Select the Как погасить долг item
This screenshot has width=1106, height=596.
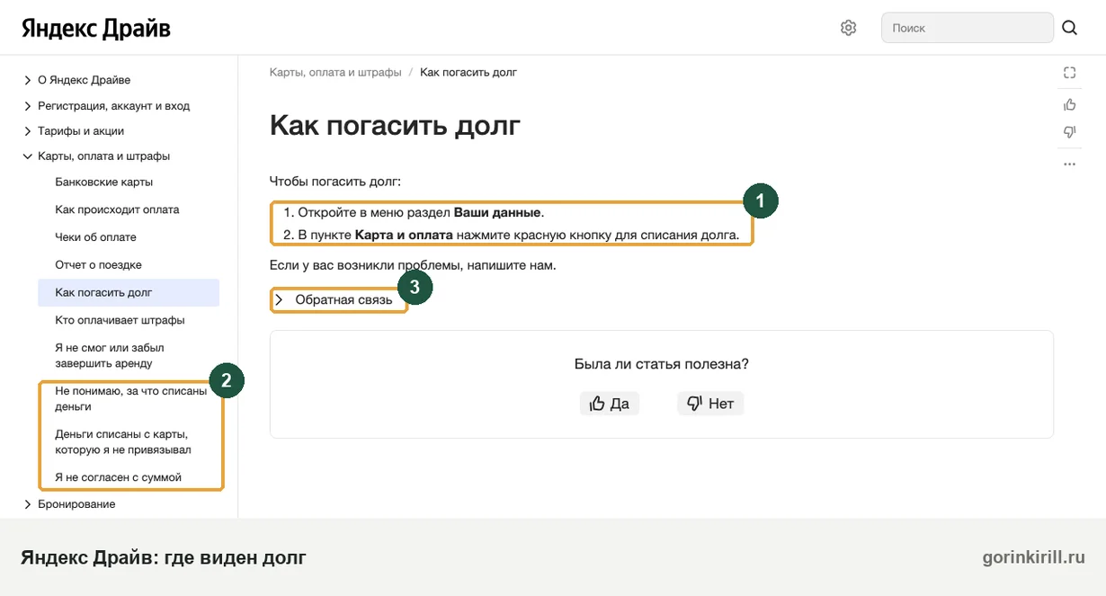point(129,292)
